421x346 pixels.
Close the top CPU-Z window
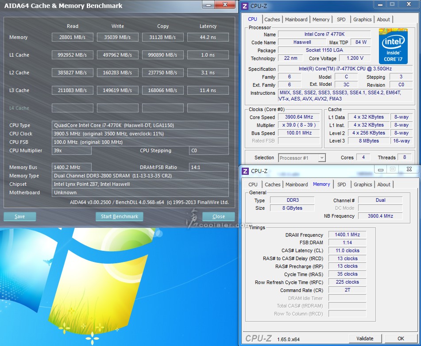[x=409, y=4]
